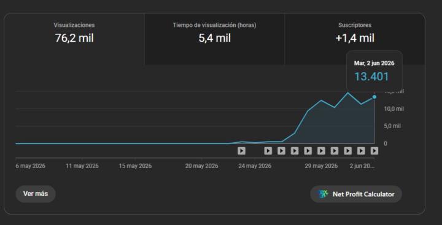Click the 29 may 2026 axis label
Screen dimensions: 442x225
coord(321,166)
